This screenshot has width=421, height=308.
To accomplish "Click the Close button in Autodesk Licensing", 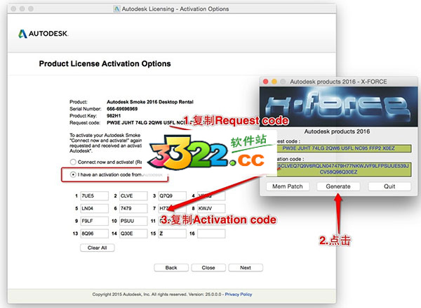I will tap(208, 268).
